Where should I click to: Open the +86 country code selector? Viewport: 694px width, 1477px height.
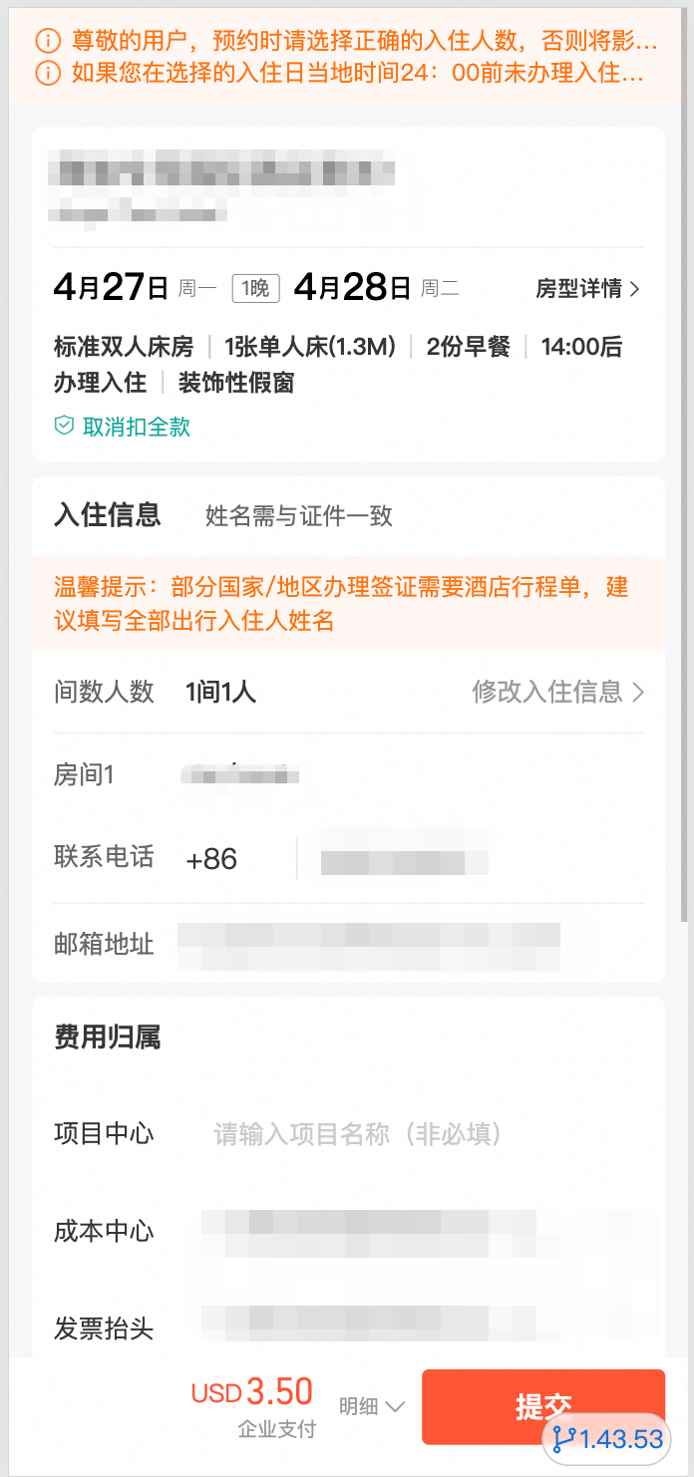pyautogui.click(x=212, y=859)
